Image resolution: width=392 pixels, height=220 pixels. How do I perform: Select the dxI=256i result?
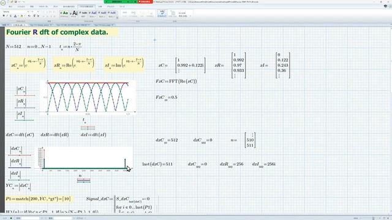pyautogui.click(x=264, y=164)
